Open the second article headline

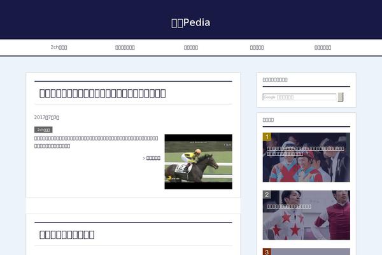coord(67,235)
